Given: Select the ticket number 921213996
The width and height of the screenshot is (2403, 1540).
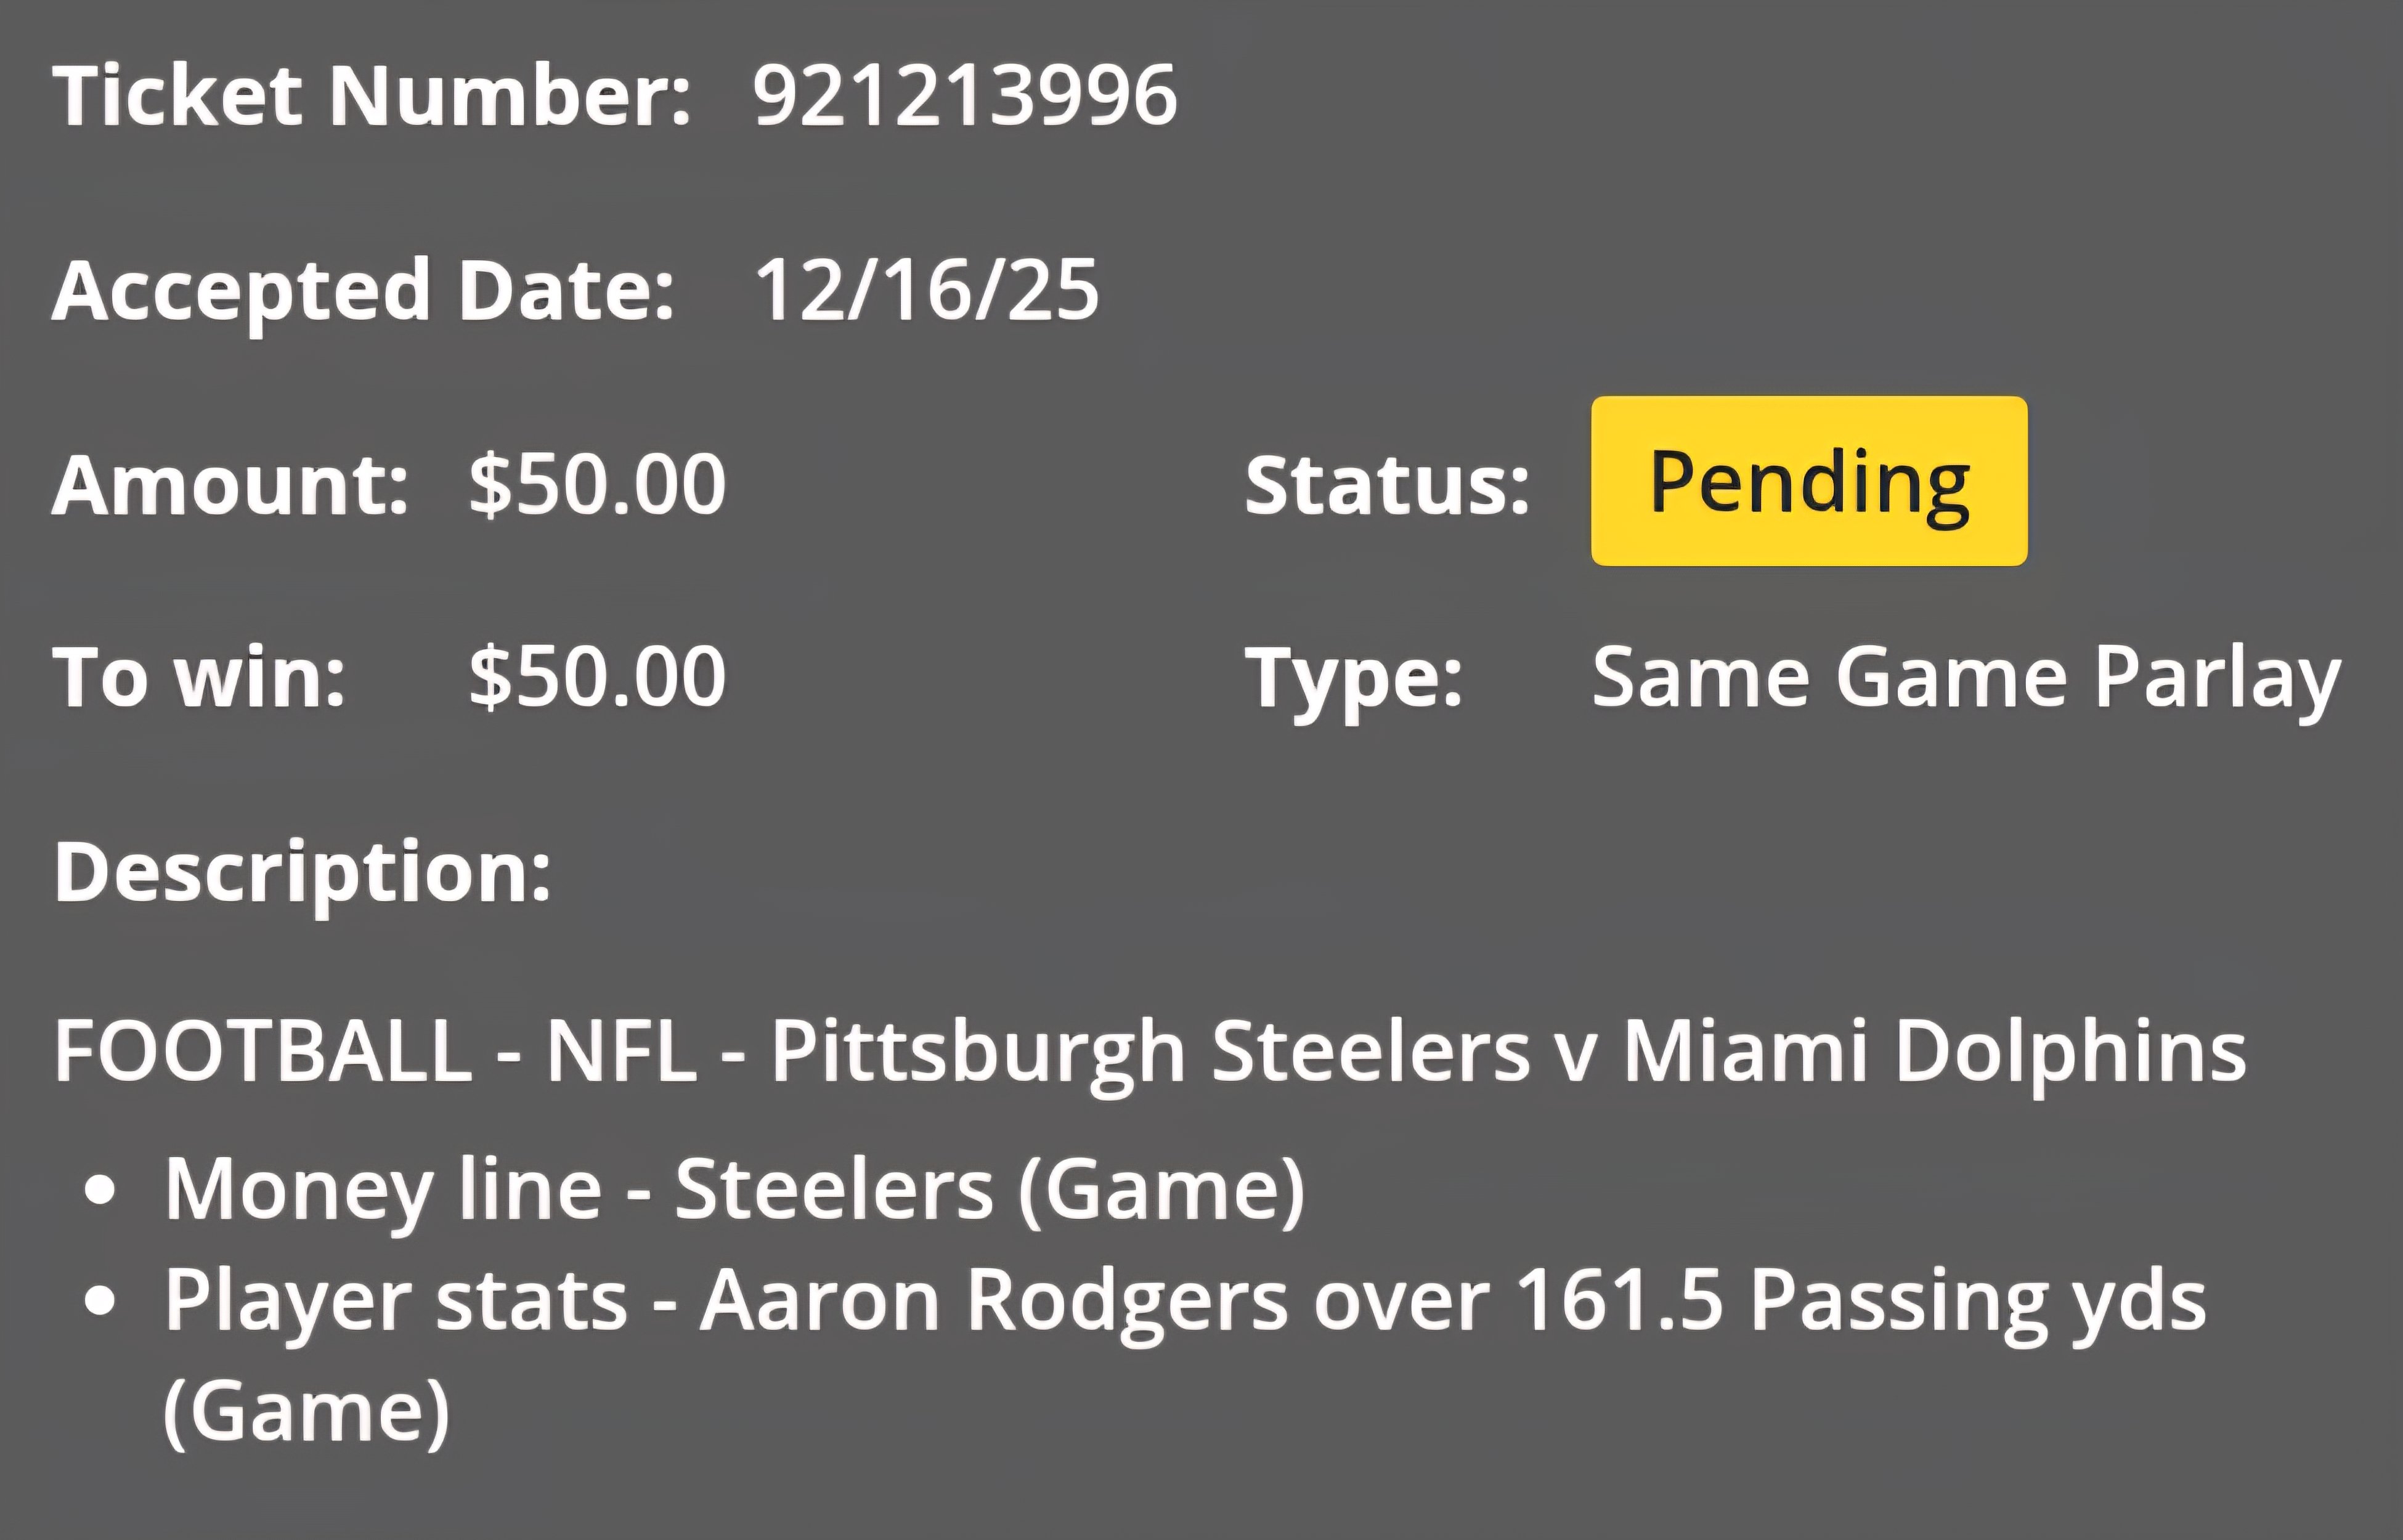Looking at the screenshot, I should [x=965, y=95].
